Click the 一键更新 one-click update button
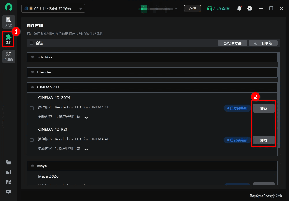 tap(263, 43)
